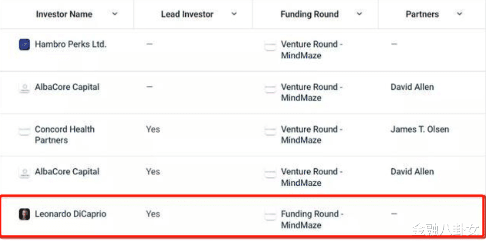Screen dimensions: 486x245
Task: Click the second AlbaCore Capital placeholder icon
Action: tap(25, 173)
